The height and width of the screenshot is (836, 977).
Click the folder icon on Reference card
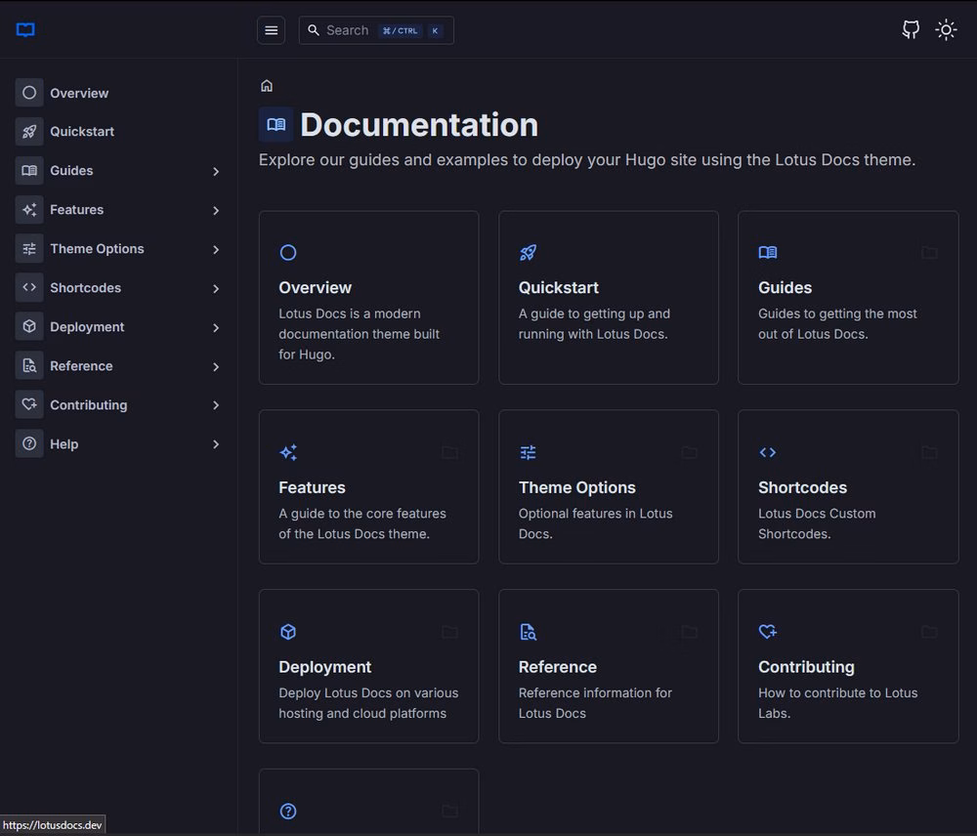click(689, 632)
